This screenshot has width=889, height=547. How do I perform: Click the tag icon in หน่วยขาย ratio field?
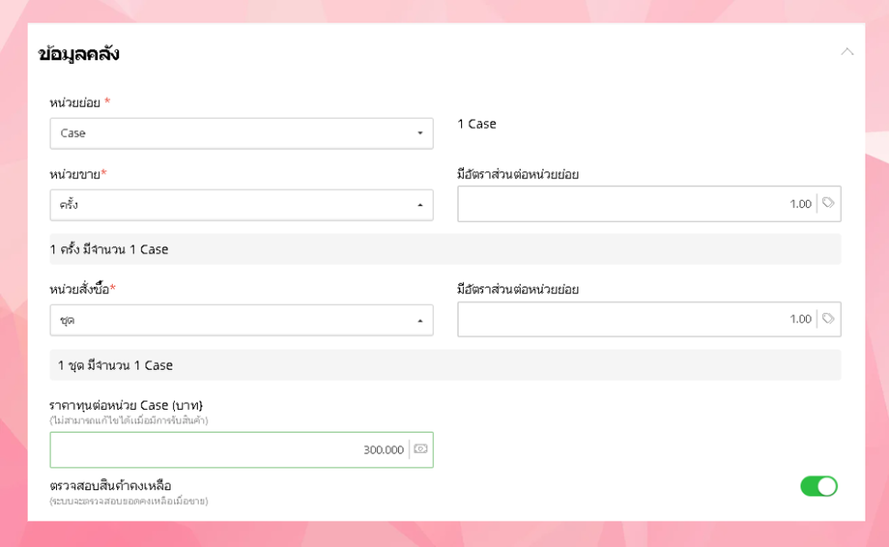[828, 203]
